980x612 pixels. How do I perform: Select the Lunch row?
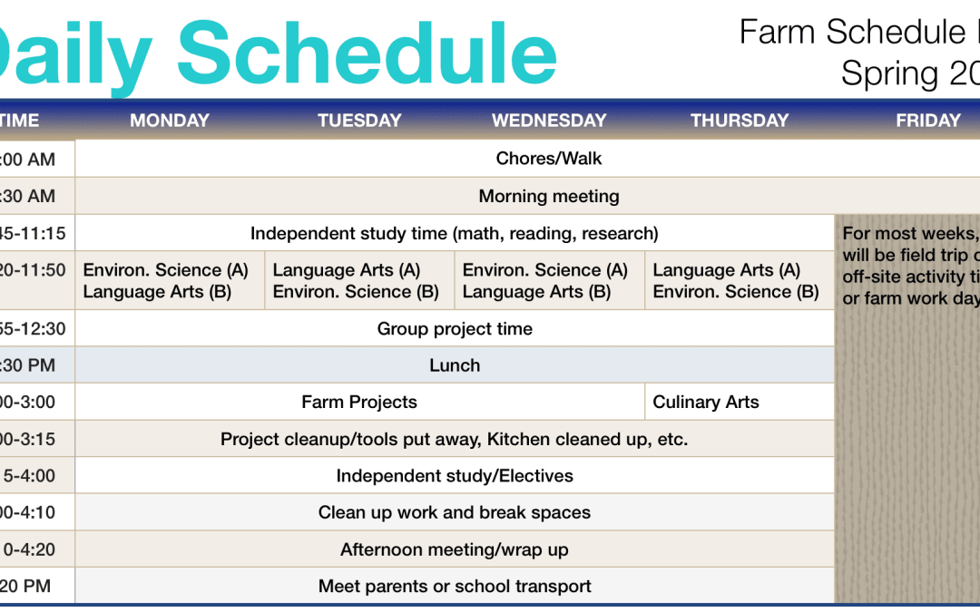point(455,365)
